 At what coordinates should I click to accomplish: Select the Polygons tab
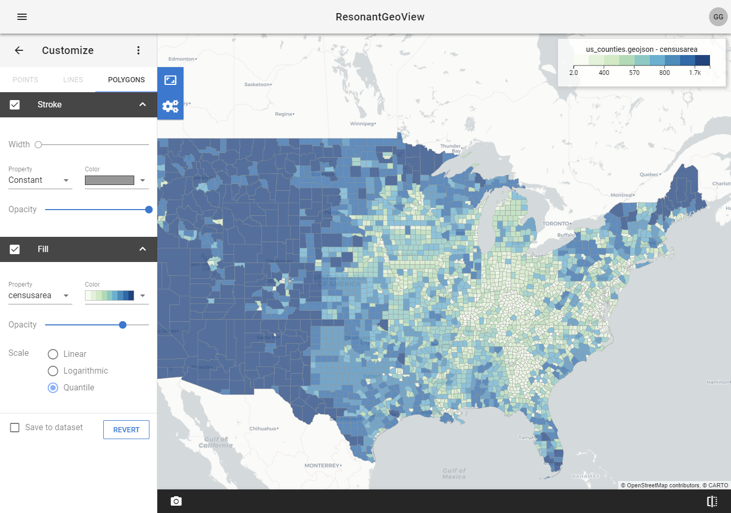[126, 80]
